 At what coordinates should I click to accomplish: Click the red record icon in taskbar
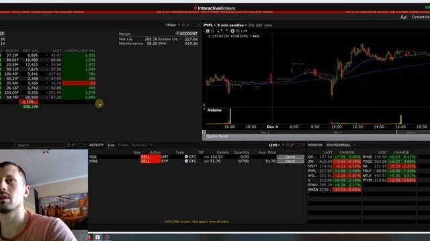pyautogui.click(x=107, y=237)
